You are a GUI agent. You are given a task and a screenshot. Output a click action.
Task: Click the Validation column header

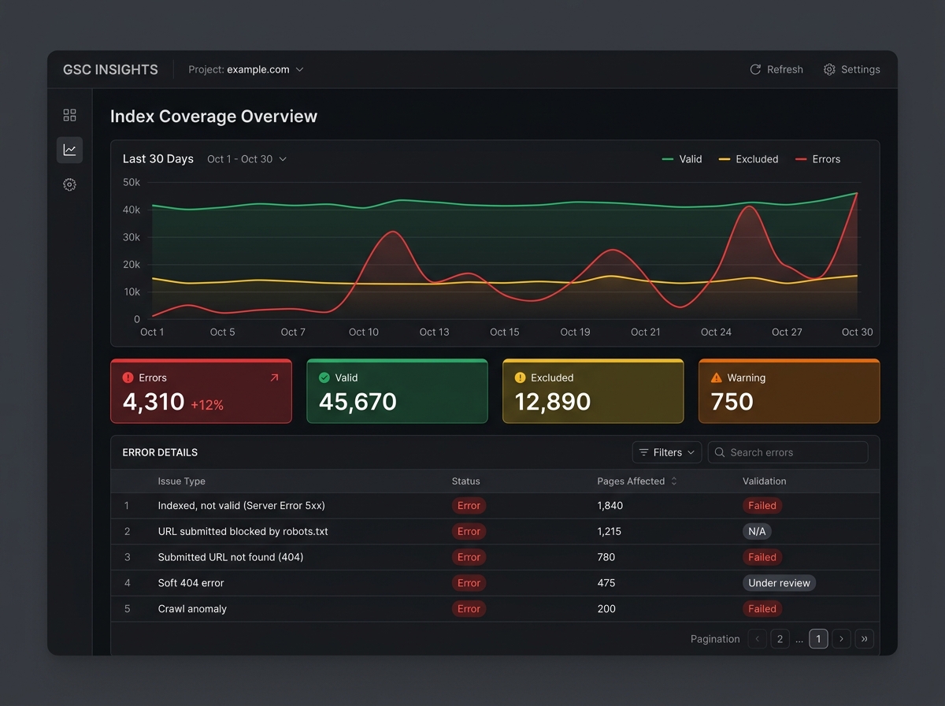point(765,481)
